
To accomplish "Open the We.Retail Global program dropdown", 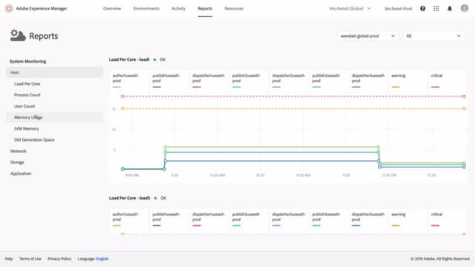I will pyautogui.click(x=350, y=8).
